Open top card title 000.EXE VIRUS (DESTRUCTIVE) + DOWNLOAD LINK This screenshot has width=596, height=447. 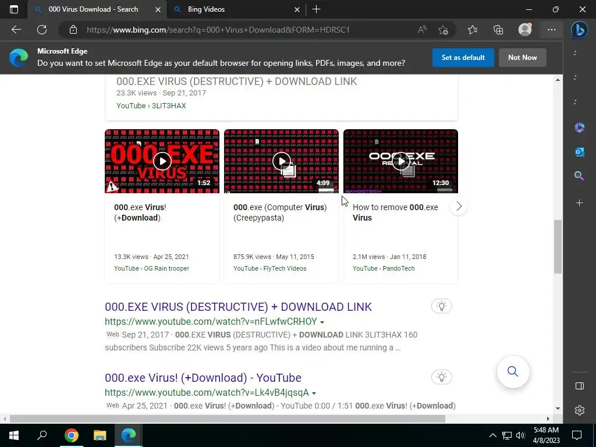[236, 81]
